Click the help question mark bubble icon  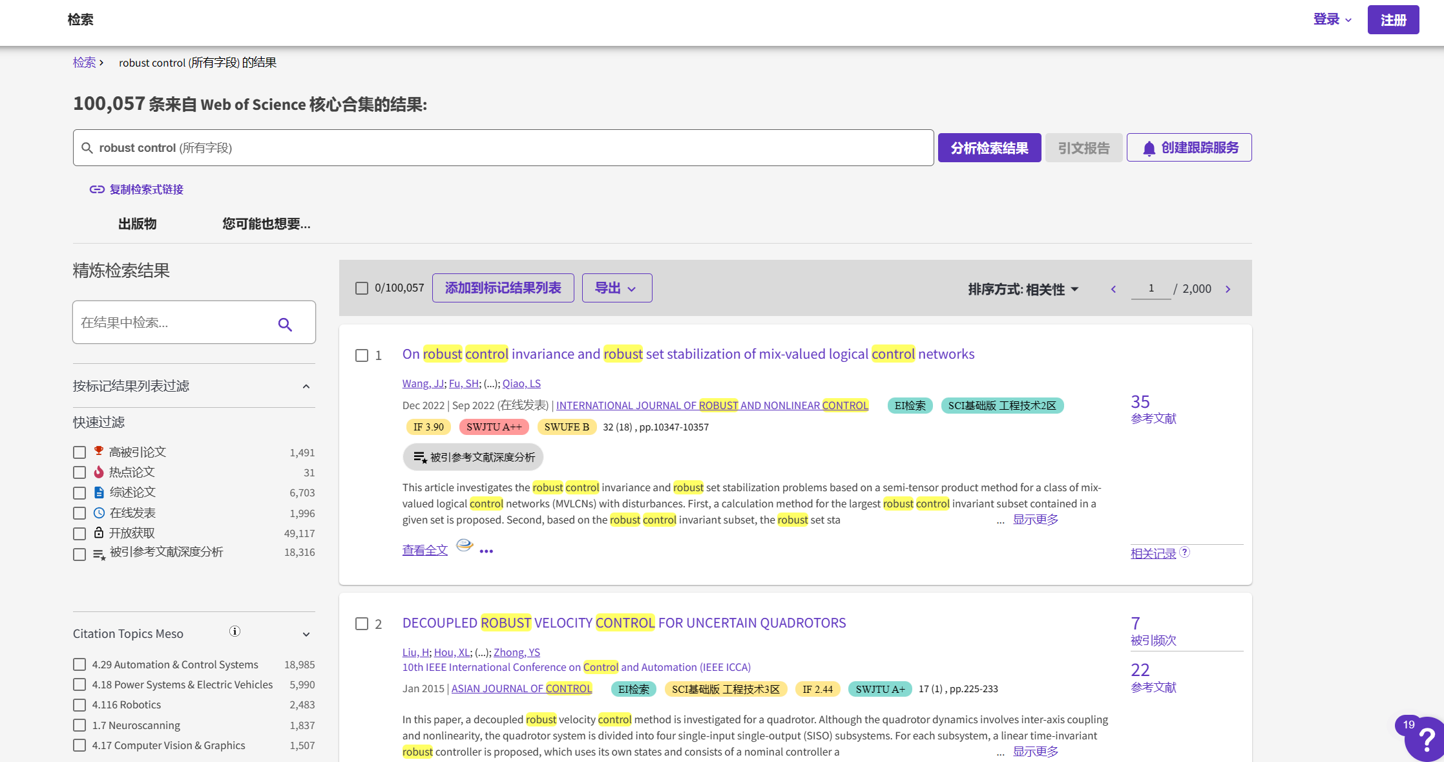tap(1425, 739)
